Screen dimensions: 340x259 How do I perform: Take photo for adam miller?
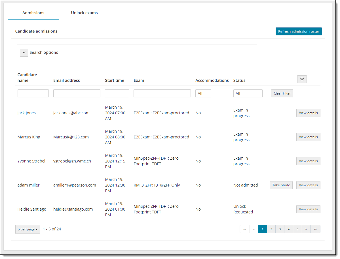281,185
